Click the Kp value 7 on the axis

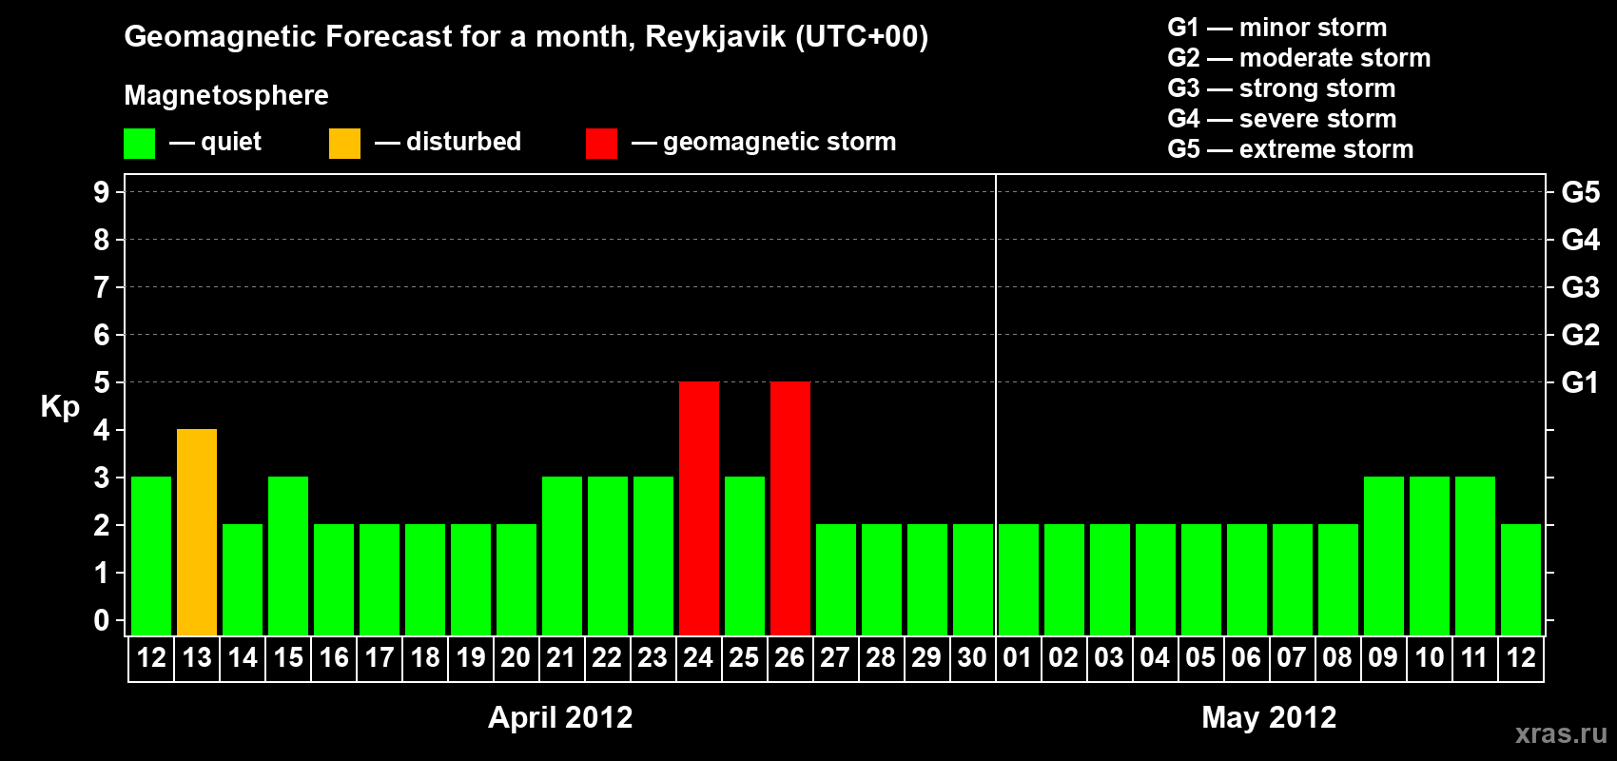pyautogui.click(x=102, y=287)
